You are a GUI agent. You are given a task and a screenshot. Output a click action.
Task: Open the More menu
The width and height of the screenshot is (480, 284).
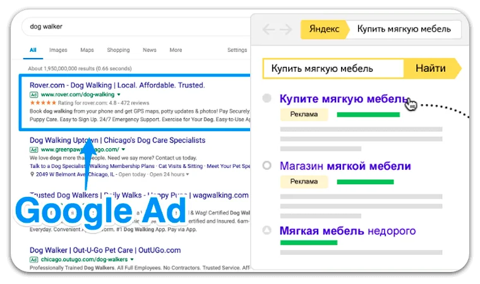(x=176, y=50)
